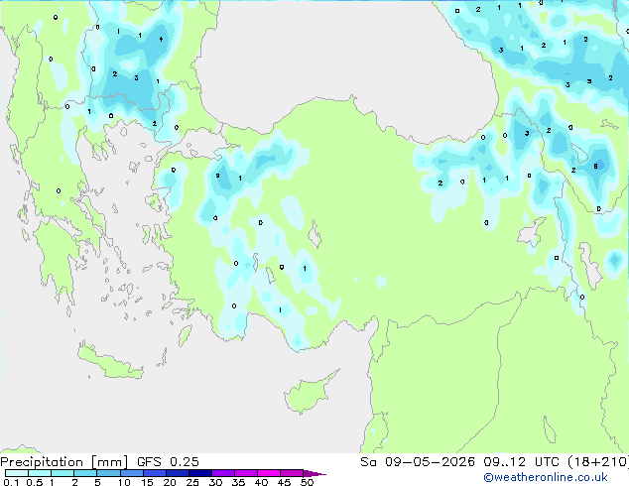
Task: Click the 5–10 mm legend color swatch
Action: [x=108, y=473]
